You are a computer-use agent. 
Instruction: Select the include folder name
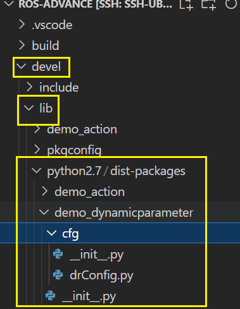[x=59, y=87]
